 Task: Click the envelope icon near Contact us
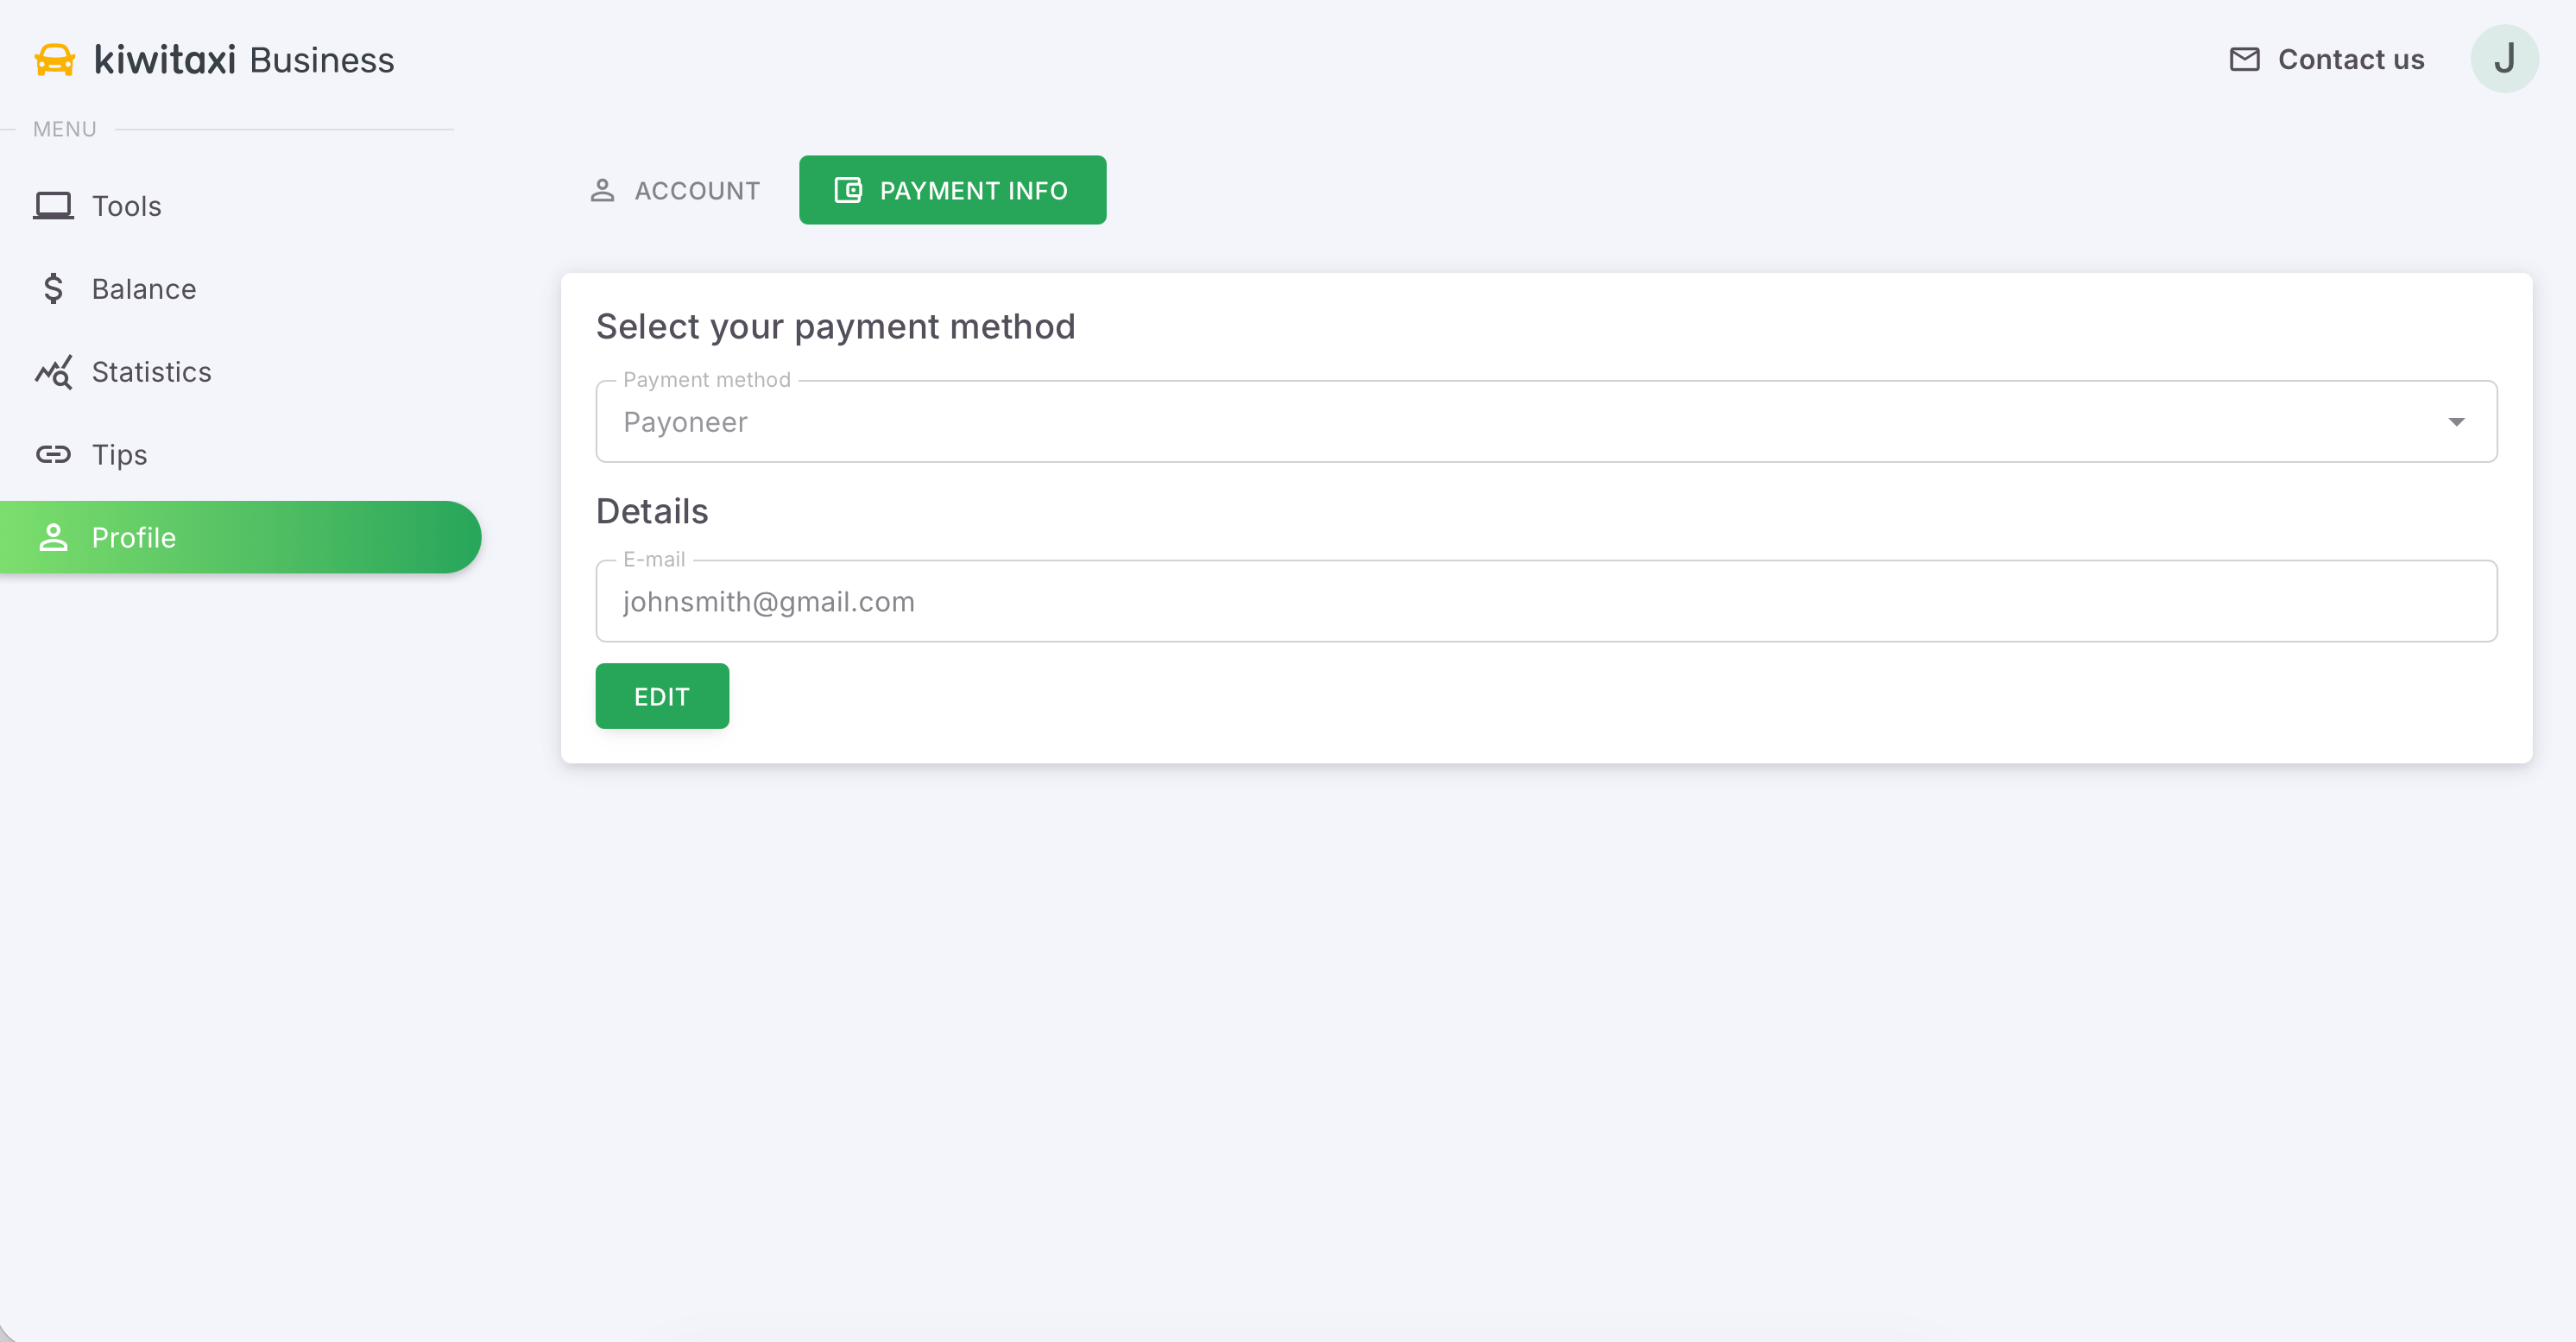click(2244, 59)
